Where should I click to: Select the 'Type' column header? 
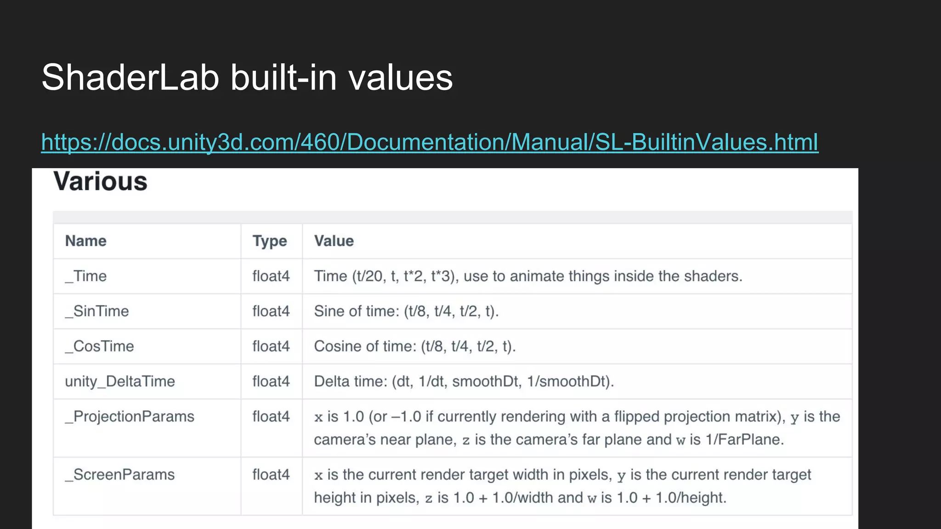[x=270, y=241]
